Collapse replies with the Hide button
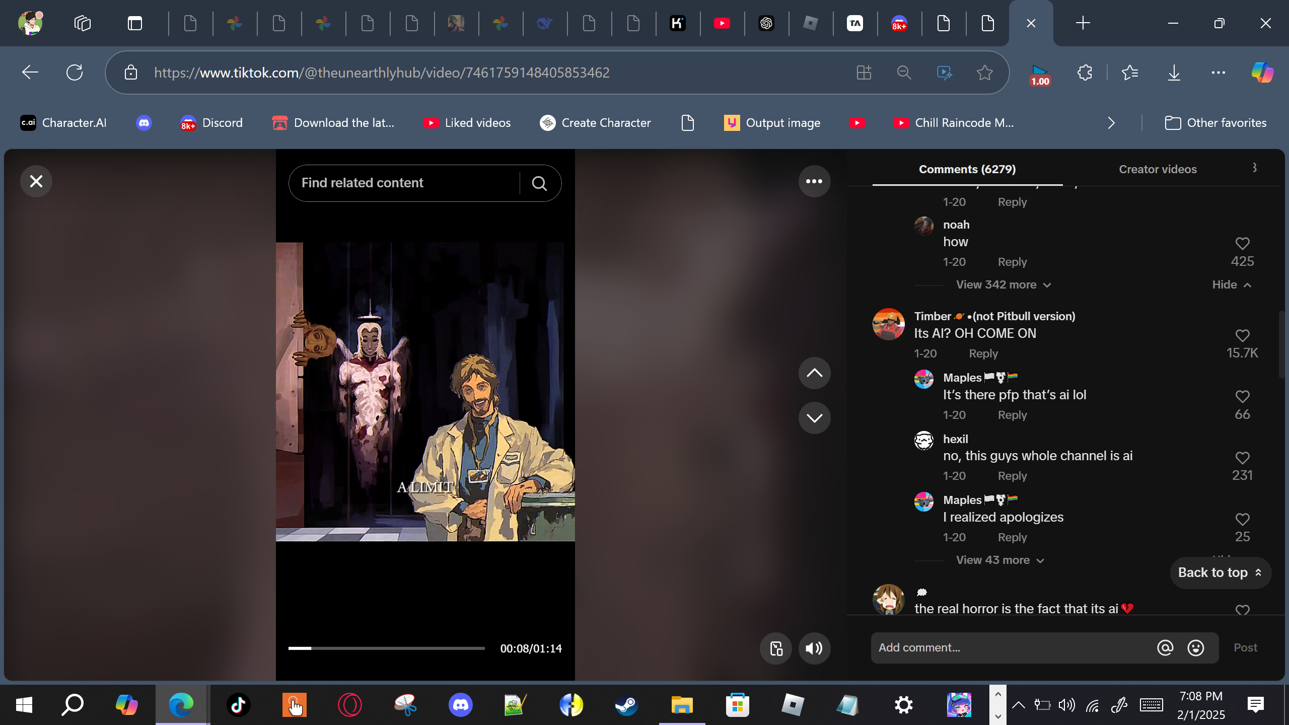 (x=1231, y=285)
